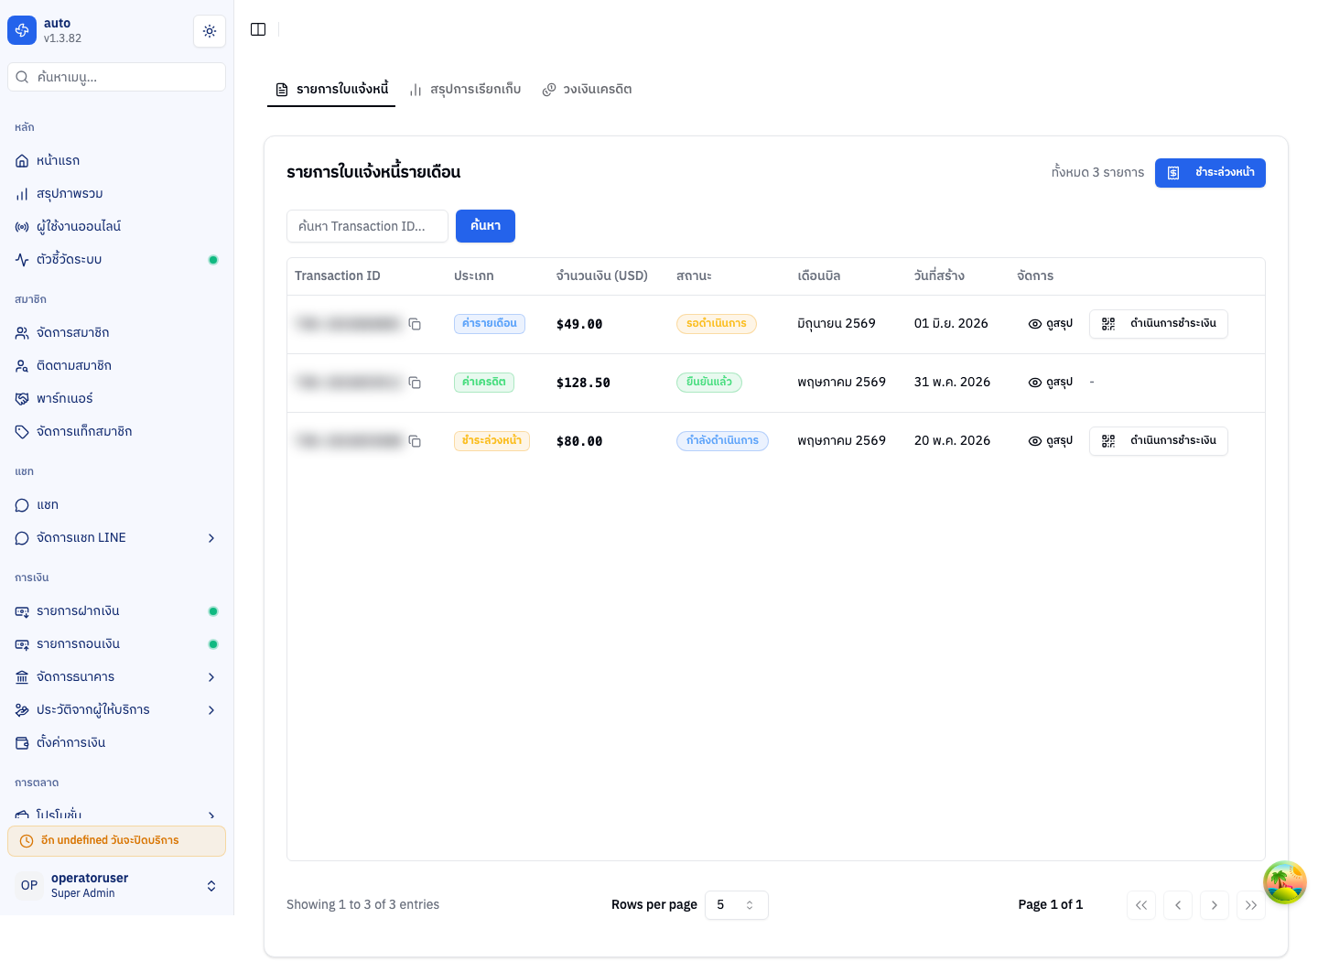Click the สถานะ column header
This screenshot has width=1318, height=972.
pyautogui.click(x=694, y=276)
